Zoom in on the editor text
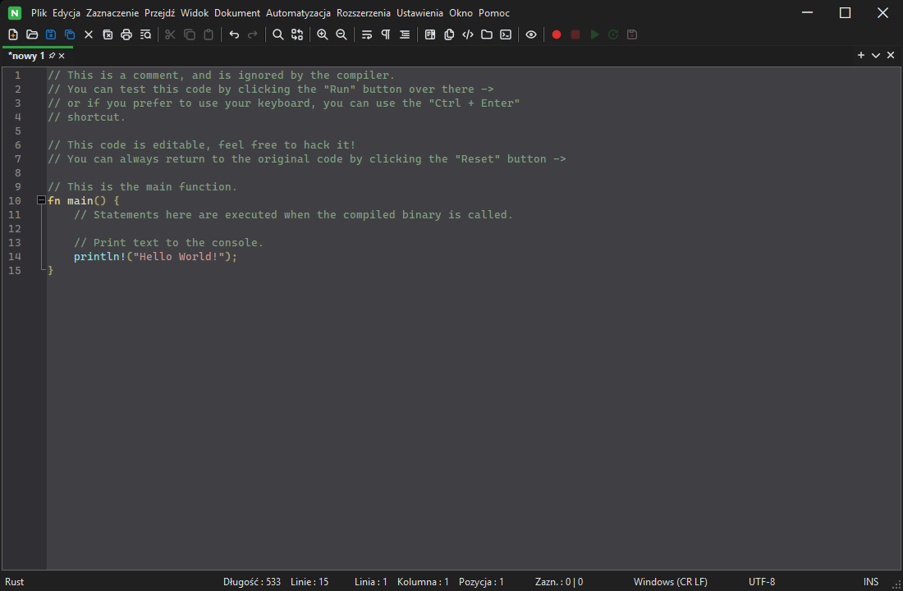Image resolution: width=903 pixels, height=591 pixels. pos(323,34)
